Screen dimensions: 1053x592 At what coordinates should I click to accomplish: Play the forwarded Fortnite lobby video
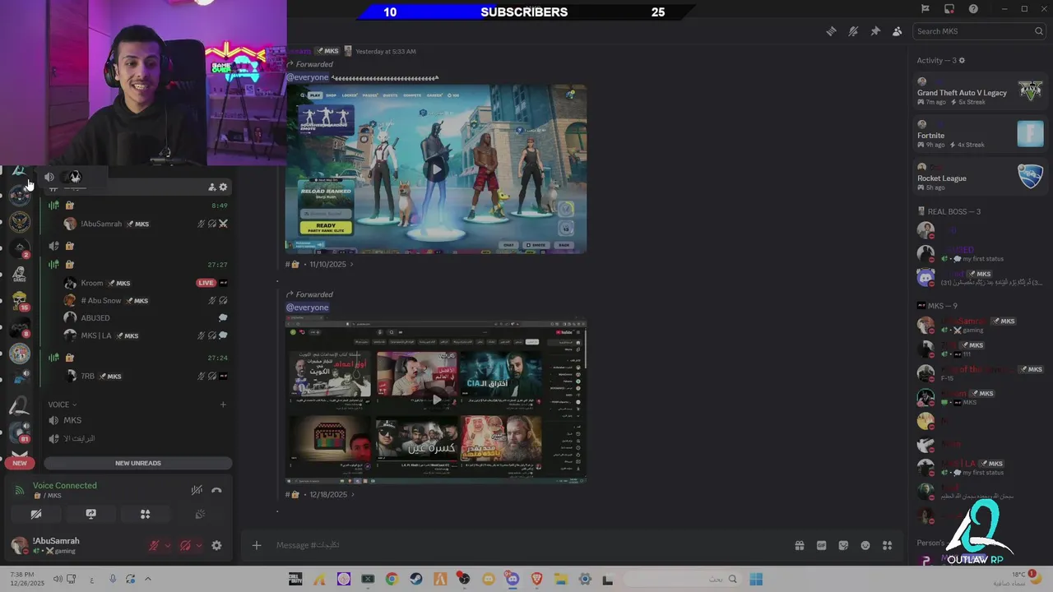point(436,169)
